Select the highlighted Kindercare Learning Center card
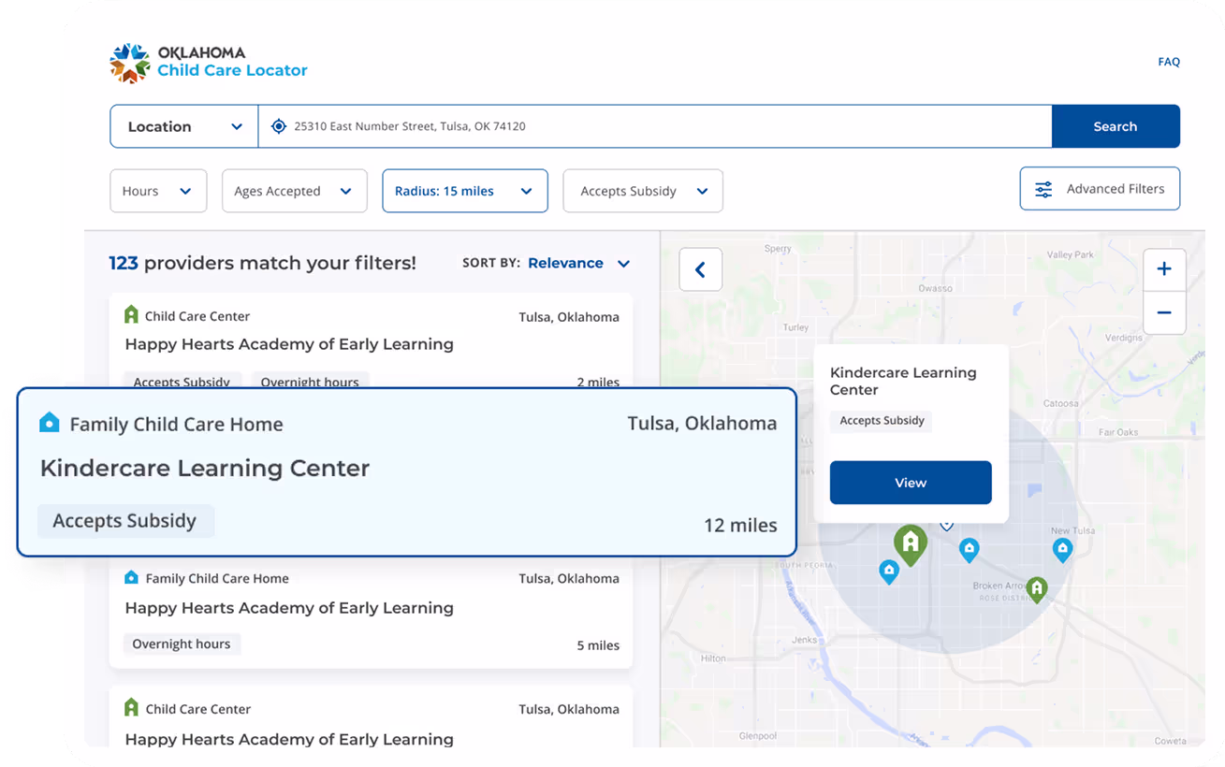Screen dimensions: 1225x767 (407, 472)
